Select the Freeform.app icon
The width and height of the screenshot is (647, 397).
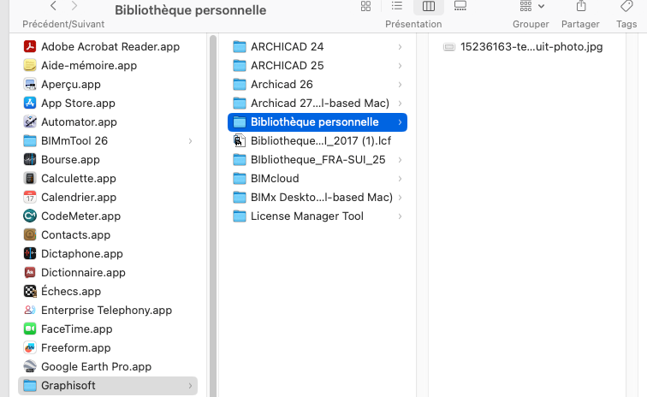click(x=30, y=348)
